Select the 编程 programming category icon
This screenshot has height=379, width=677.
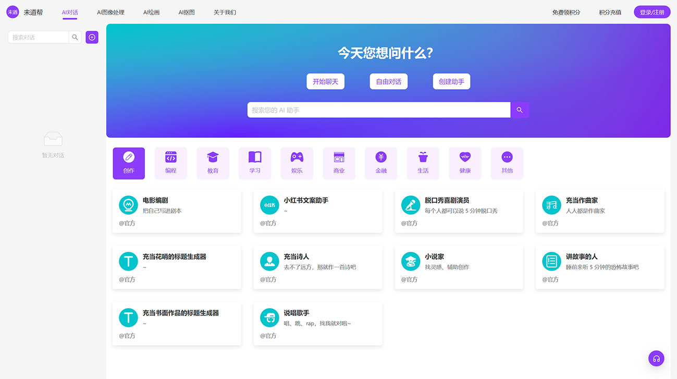pos(170,163)
